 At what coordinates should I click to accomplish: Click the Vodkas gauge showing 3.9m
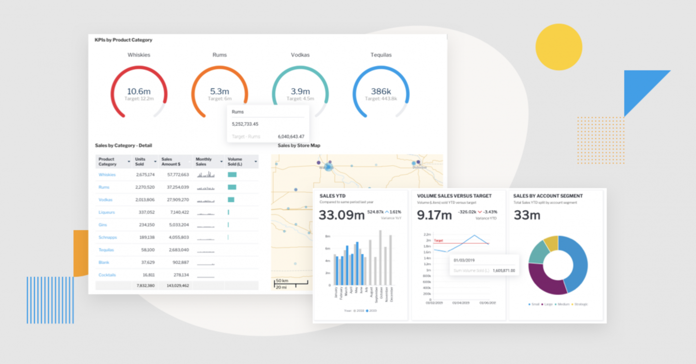(300, 92)
